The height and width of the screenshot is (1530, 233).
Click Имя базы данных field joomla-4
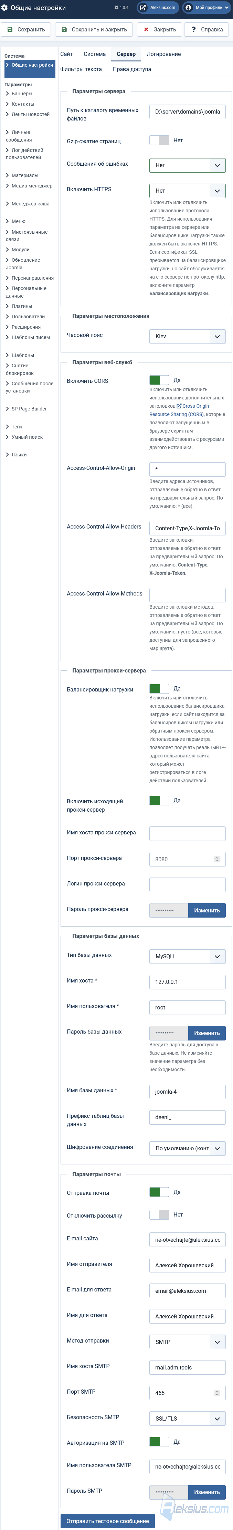187,1092
